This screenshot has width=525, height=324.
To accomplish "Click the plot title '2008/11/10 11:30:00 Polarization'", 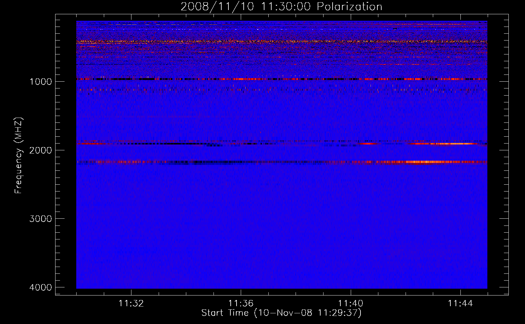I will pyautogui.click(x=281, y=7).
